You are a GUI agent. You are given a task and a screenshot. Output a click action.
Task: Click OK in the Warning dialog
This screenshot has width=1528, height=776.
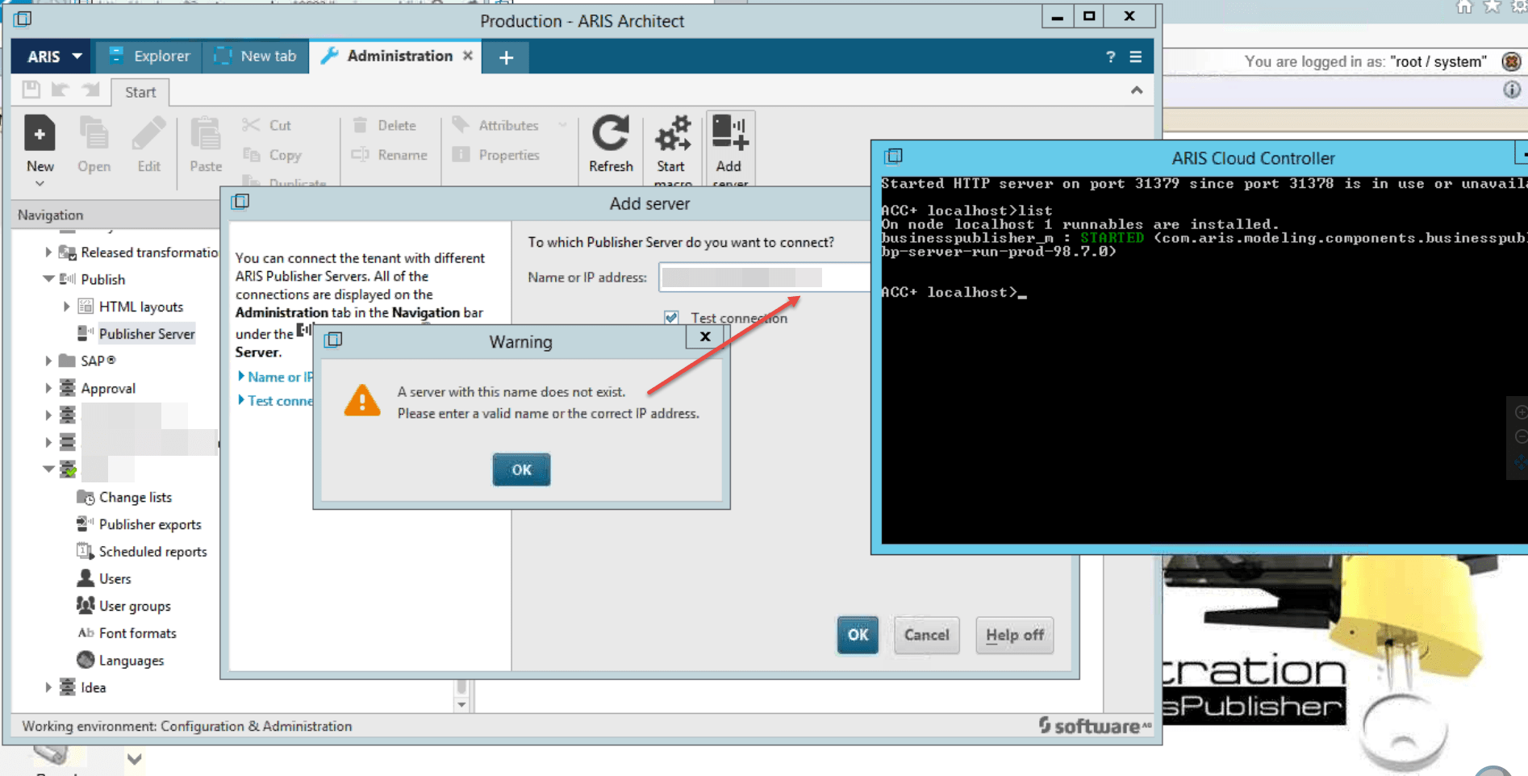point(521,469)
